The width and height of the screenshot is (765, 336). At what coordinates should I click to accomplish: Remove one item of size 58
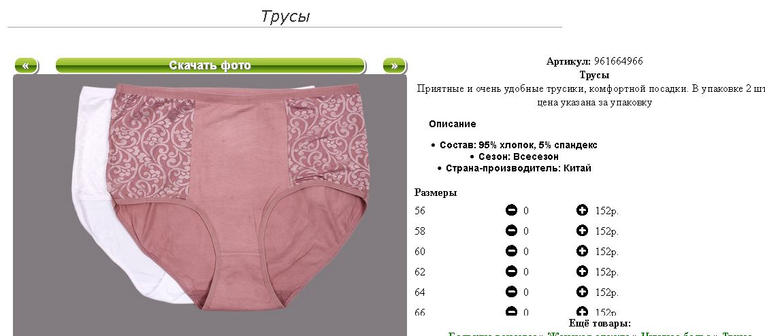point(511,231)
